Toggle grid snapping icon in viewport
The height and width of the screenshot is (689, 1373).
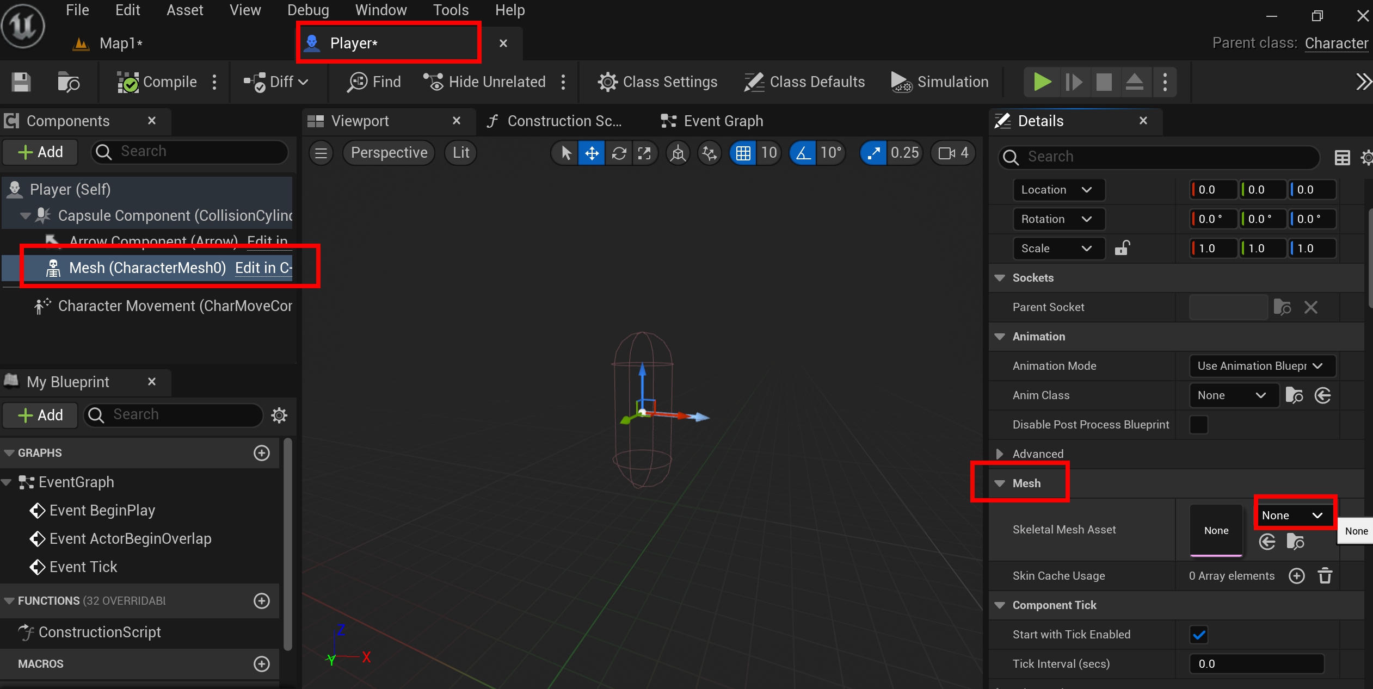pos(743,153)
